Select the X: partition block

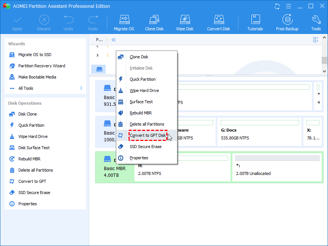click(313, 132)
